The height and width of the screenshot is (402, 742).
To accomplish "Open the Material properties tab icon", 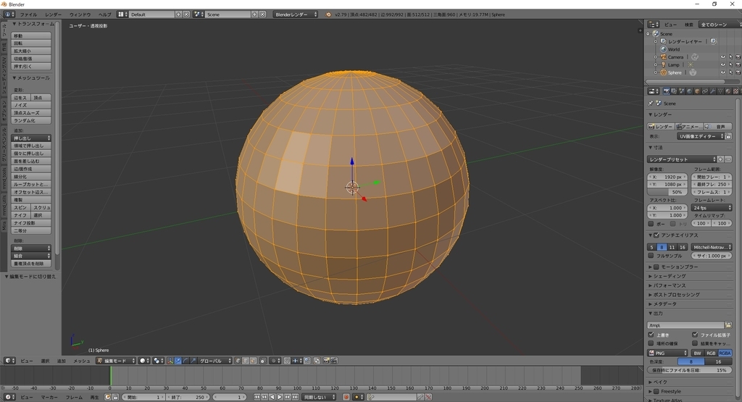I will coord(728,91).
